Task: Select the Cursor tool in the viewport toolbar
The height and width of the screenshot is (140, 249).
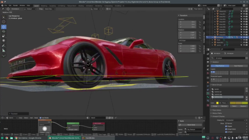Action: point(4,22)
